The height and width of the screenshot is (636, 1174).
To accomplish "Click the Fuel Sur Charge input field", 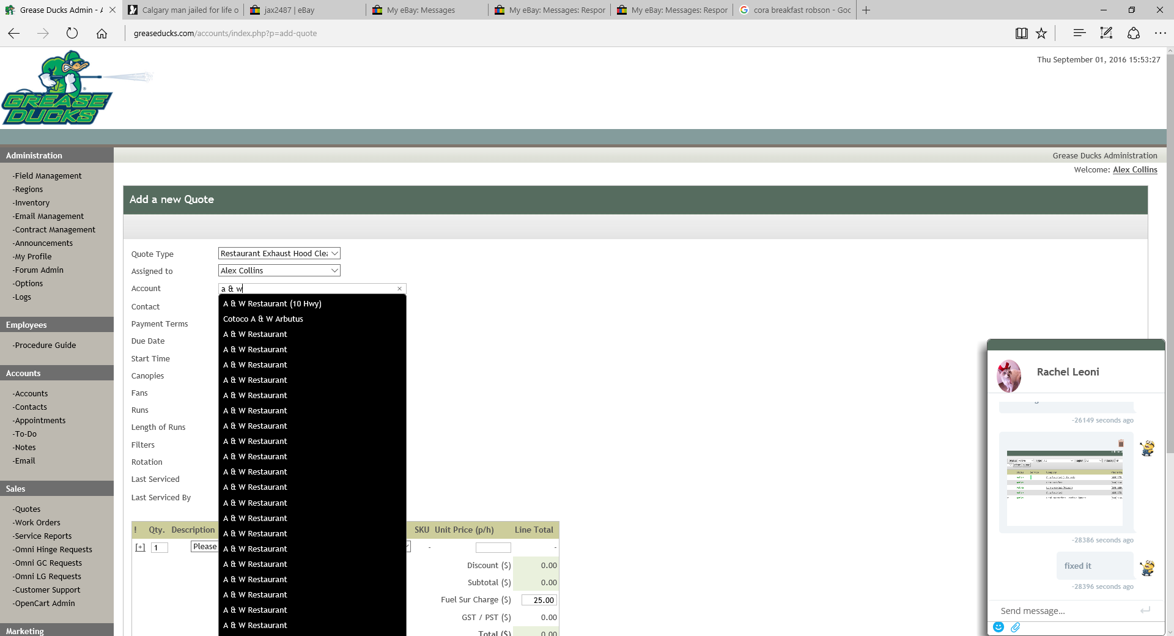I will point(539,601).
